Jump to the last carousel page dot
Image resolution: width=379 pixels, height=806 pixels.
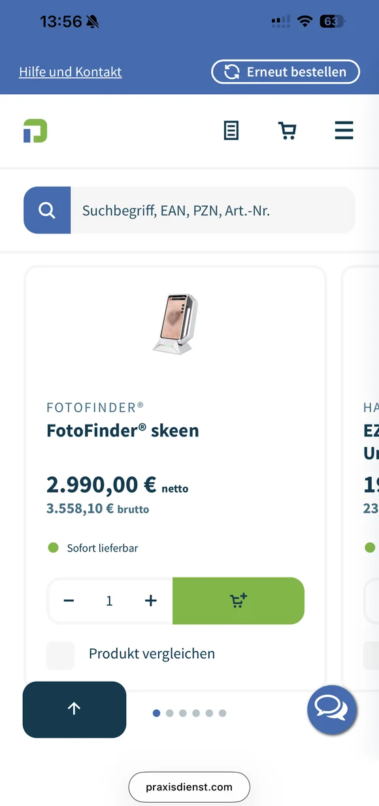coord(222,713)
